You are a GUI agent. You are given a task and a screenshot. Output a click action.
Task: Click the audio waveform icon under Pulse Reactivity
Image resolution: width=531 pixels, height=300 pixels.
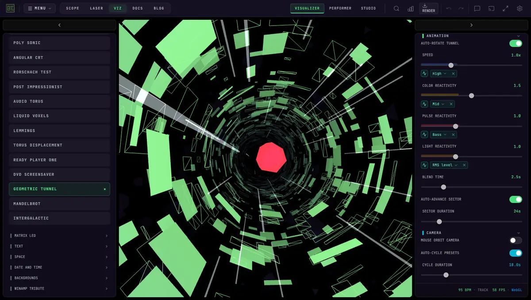pos(424,135)
